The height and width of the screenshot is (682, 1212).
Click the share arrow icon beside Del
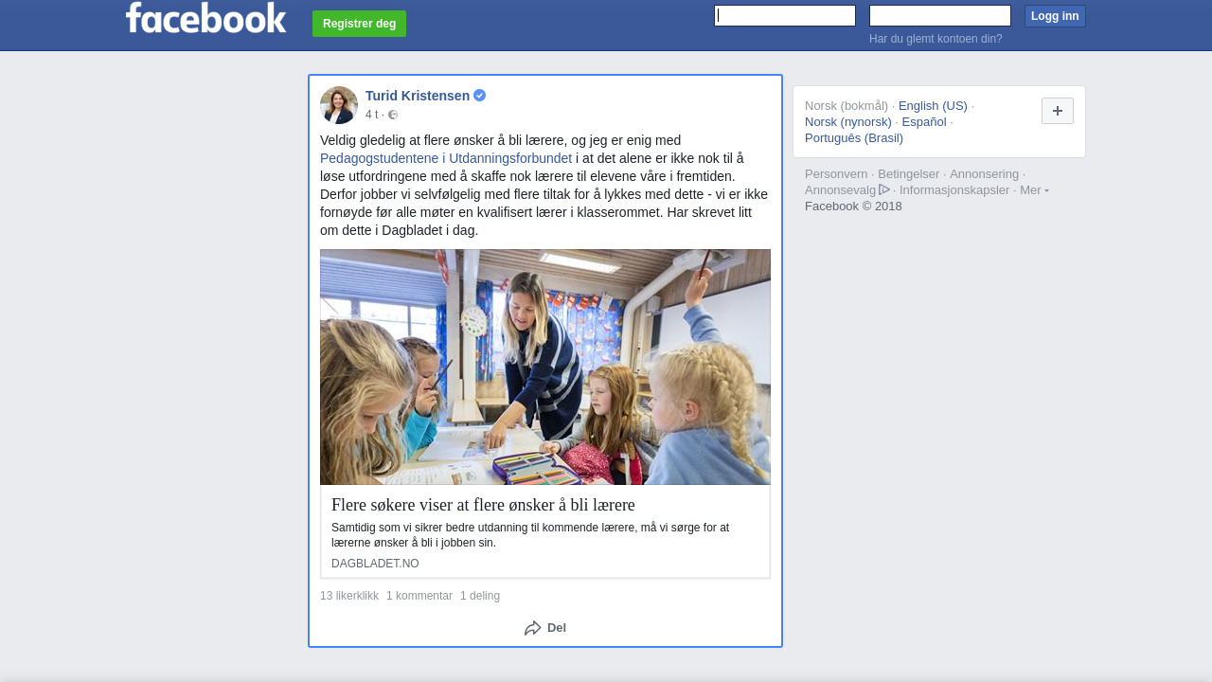pyautogui.click(x=533, y=628)
